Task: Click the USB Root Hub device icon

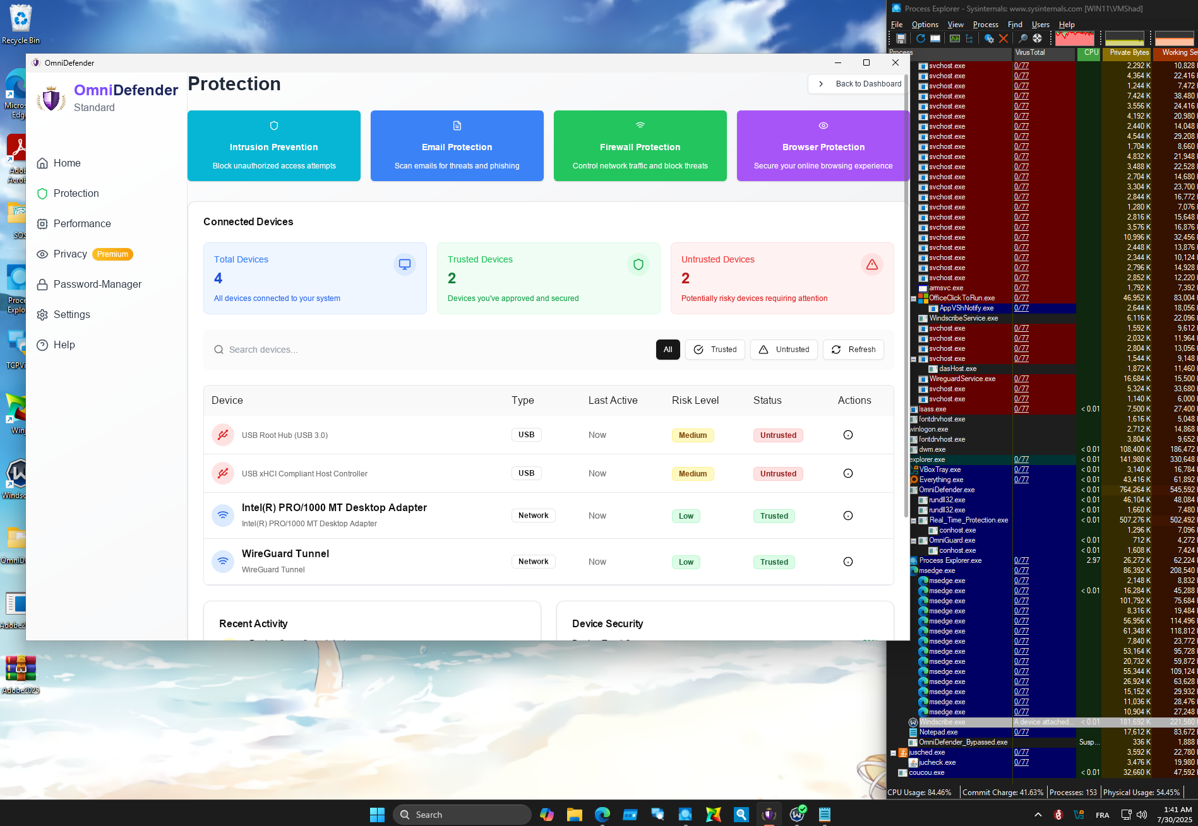Action: (223, 435)
